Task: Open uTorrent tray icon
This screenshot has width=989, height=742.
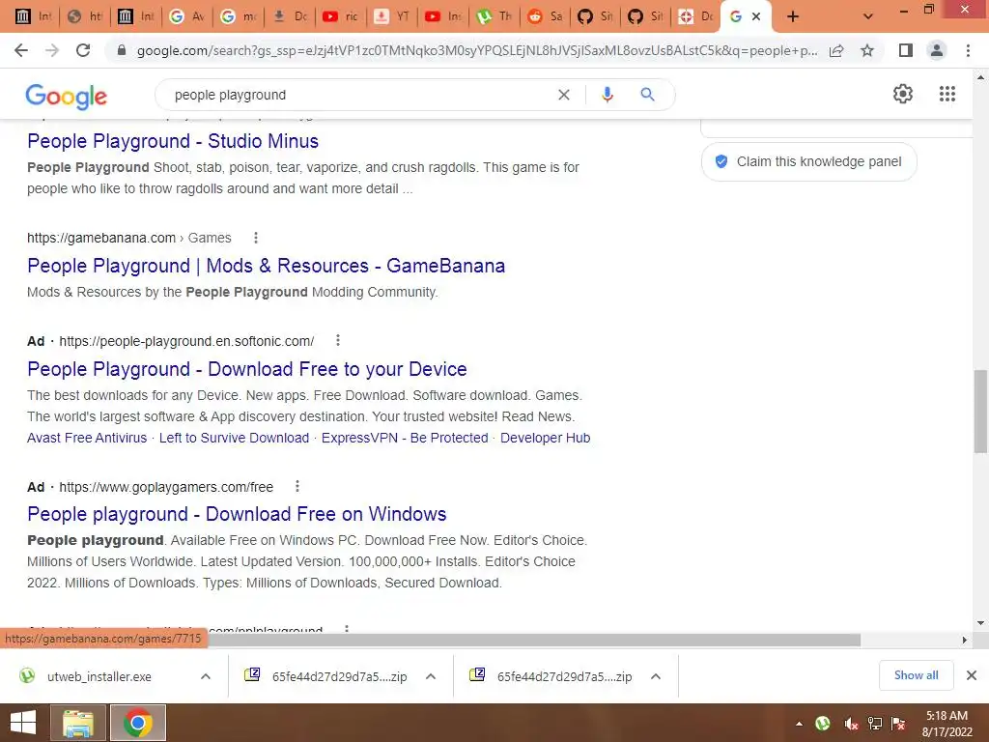Action: pos(823,724)
